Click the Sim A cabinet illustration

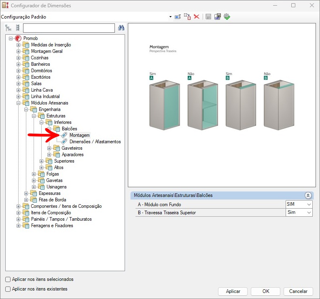165,105
